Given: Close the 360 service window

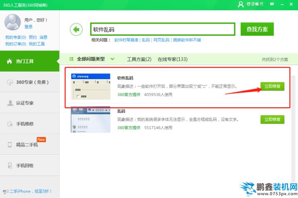Looking at the screenshot, I should (x=291, y=4).
